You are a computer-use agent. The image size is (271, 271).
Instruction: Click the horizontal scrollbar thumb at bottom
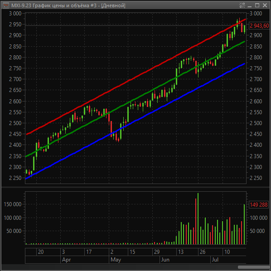(x=254, y=267)
